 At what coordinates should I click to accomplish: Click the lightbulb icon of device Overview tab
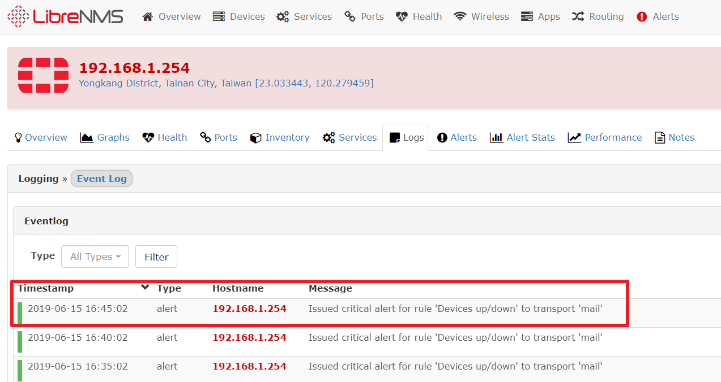click(18, 137)
